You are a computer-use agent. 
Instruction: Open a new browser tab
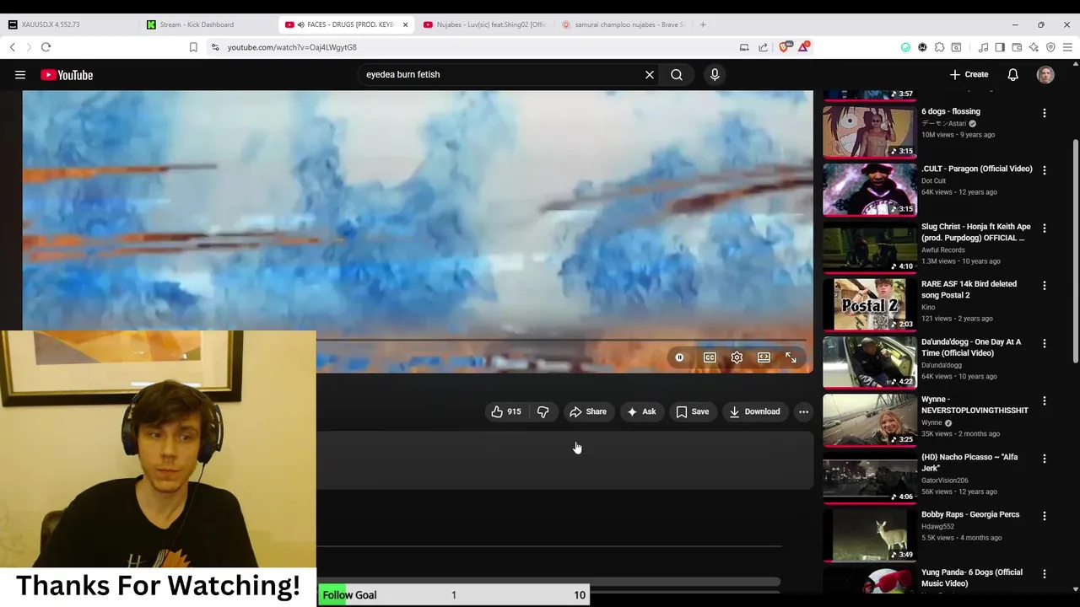703,24
